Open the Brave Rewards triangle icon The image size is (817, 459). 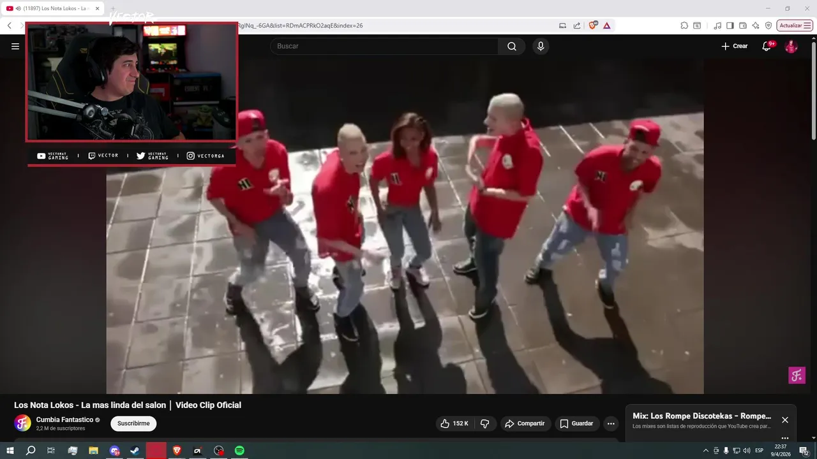tap(606, 25)
